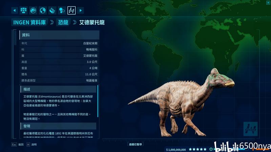Click the $1,000,000,000 funds display
The width and height of the screenshot is (271, 152).
pos(176,150)
